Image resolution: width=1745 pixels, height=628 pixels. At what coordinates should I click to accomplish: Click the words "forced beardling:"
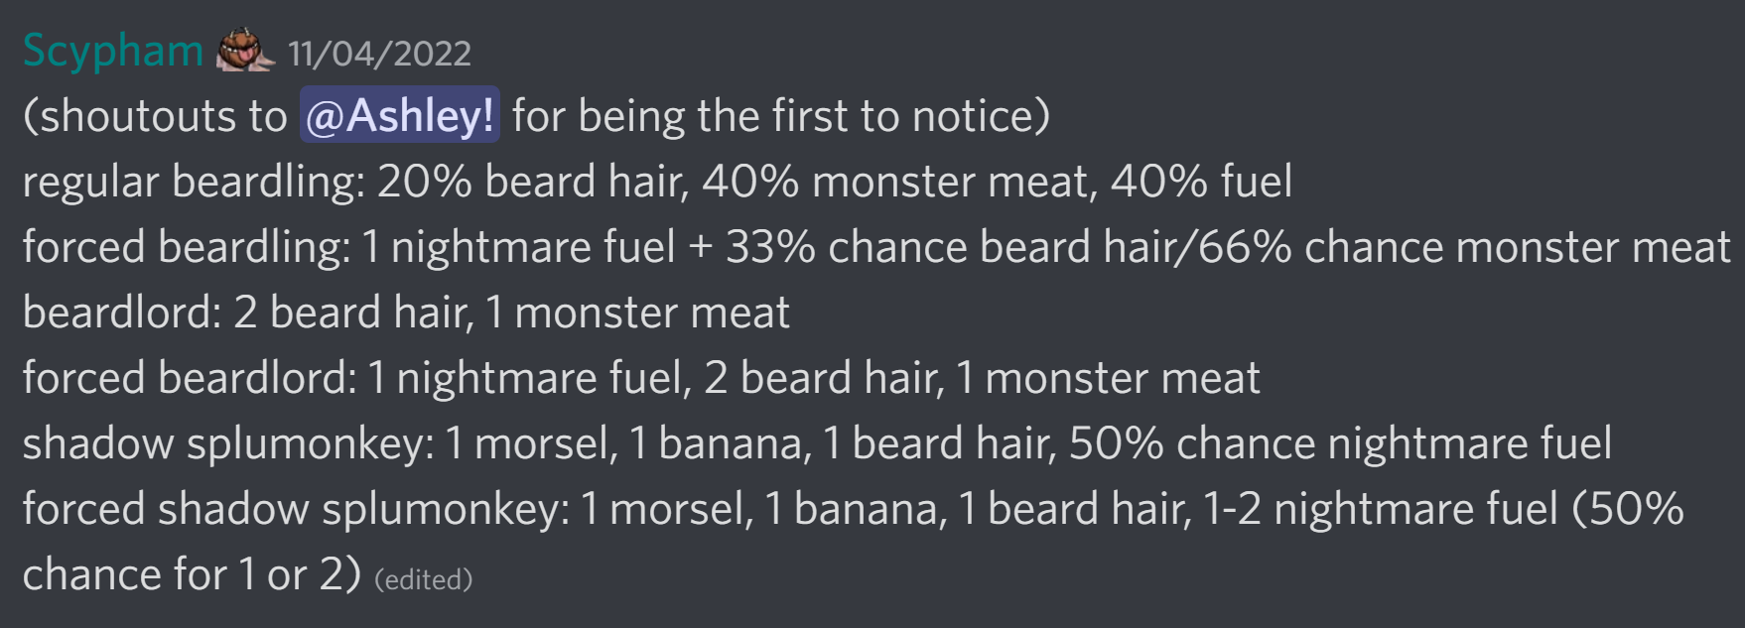(186, 247)
